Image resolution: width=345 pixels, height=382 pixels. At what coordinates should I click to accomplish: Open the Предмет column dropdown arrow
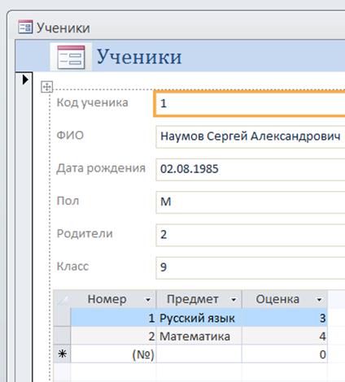(x=234, y=300)
